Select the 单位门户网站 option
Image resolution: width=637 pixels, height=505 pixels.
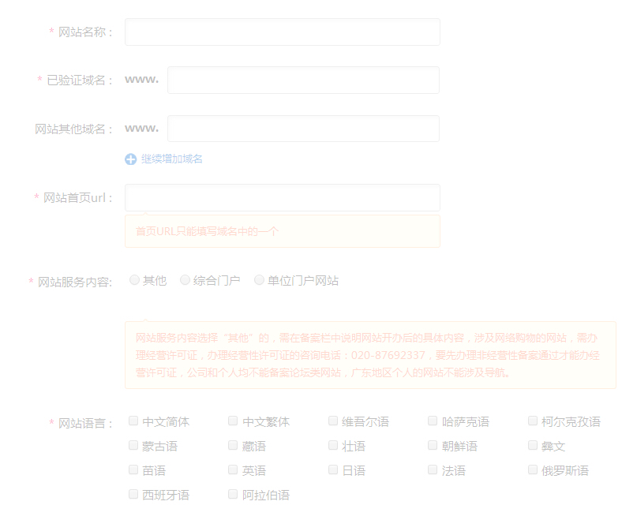point(259,279)
